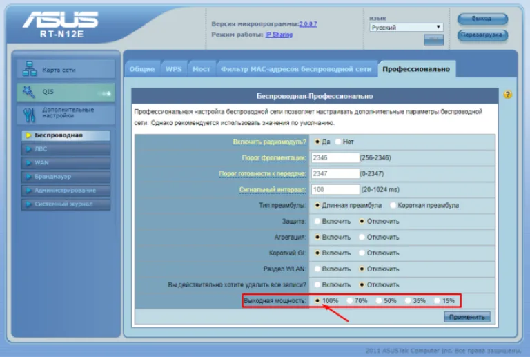530x357 pixels.
Task: Click the RTS threshold field 2347
Action: point(335,174)
